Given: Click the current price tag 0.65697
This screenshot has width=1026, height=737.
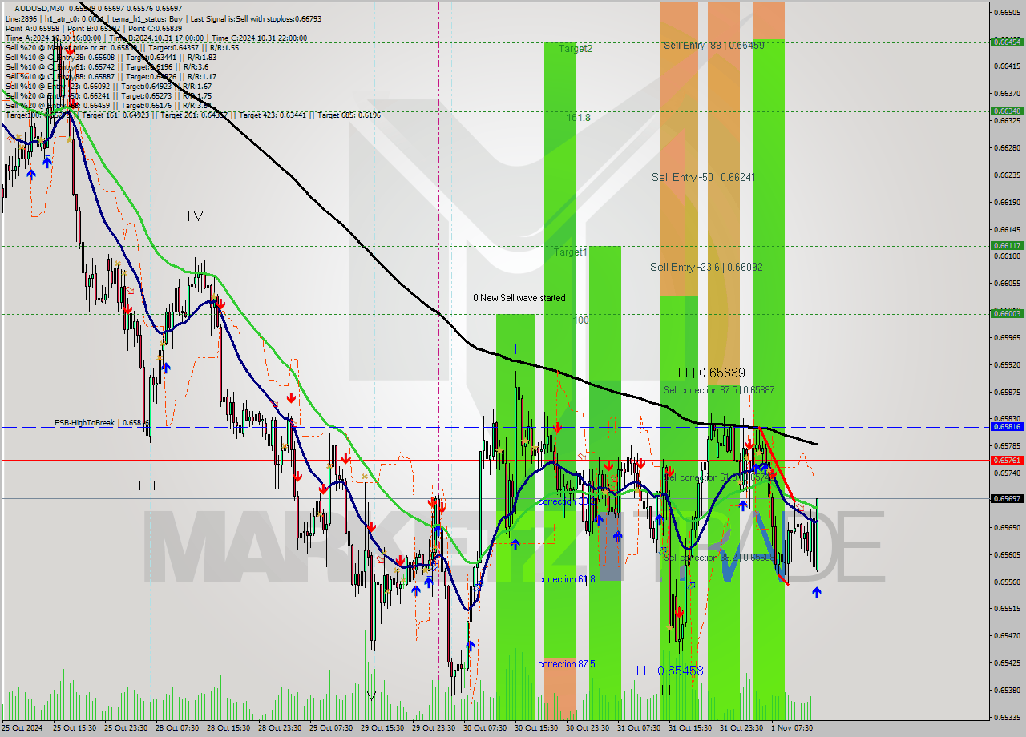Looking at the screenshot, I should click(x=1007, y=498).
